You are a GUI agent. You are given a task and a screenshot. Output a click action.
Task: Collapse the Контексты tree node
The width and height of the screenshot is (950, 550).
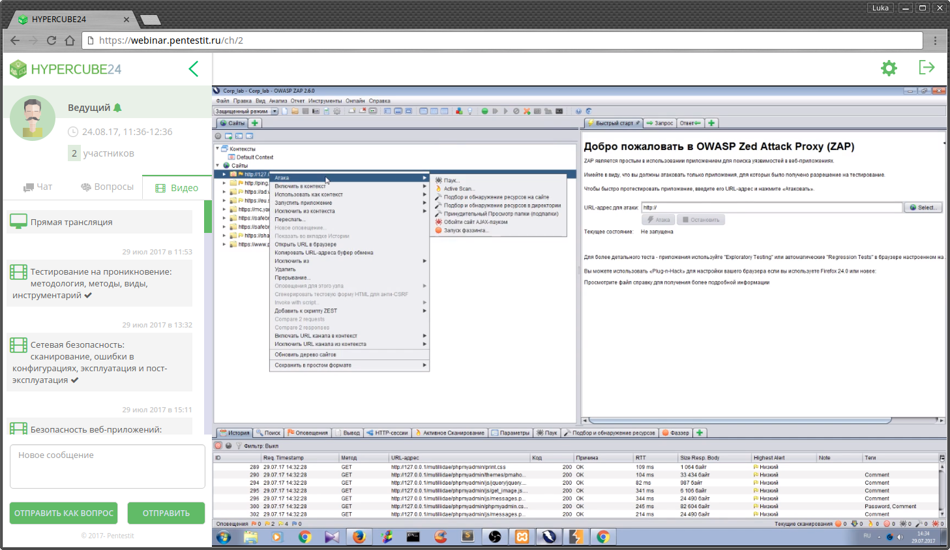pos(218,149)
